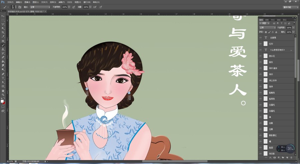Click the background red color swatch

pyautogui.click(x=4, y=103)
